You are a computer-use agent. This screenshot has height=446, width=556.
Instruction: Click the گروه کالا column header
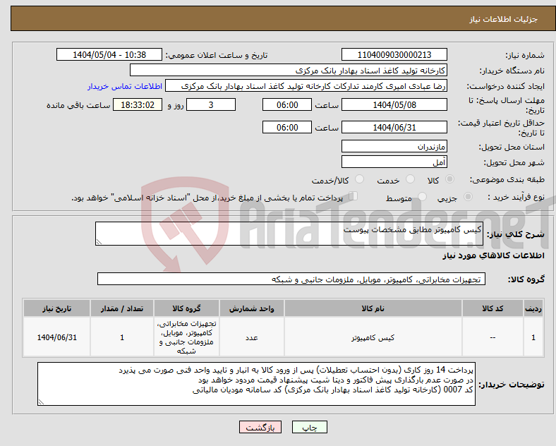[x=186, y=308]
